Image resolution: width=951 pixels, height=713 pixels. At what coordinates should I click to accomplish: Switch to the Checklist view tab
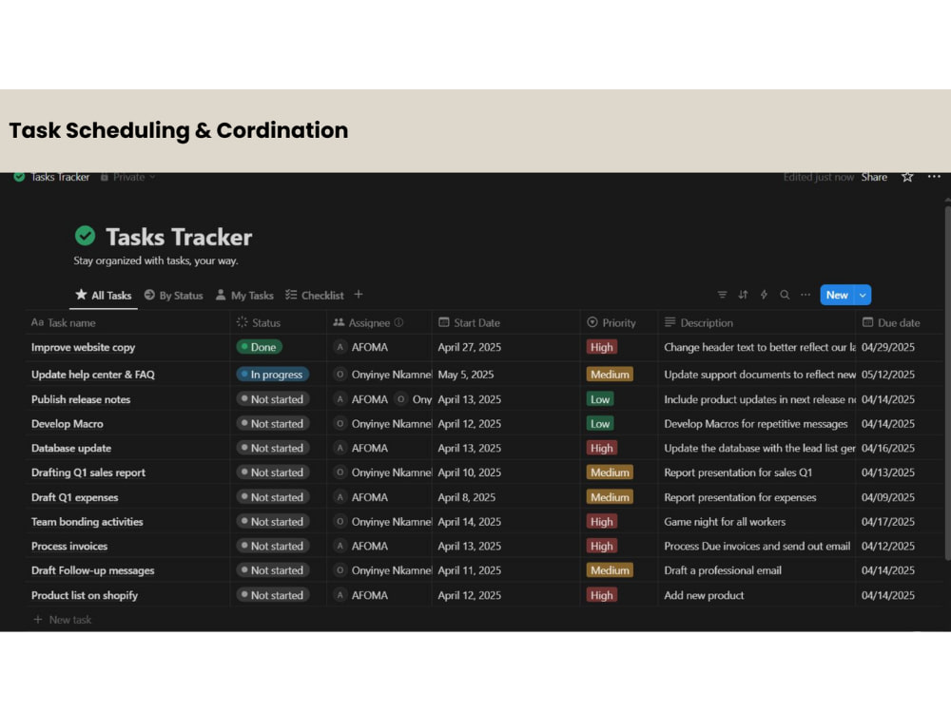(314, 296)
